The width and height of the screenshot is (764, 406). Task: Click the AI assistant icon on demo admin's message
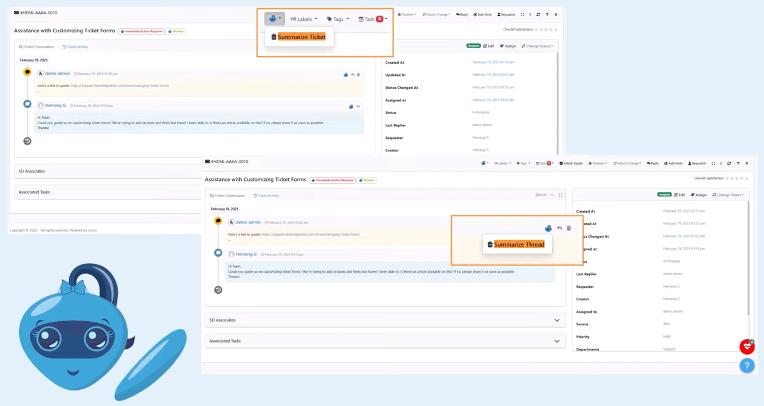pyautogui.click(x=548, y=228)
